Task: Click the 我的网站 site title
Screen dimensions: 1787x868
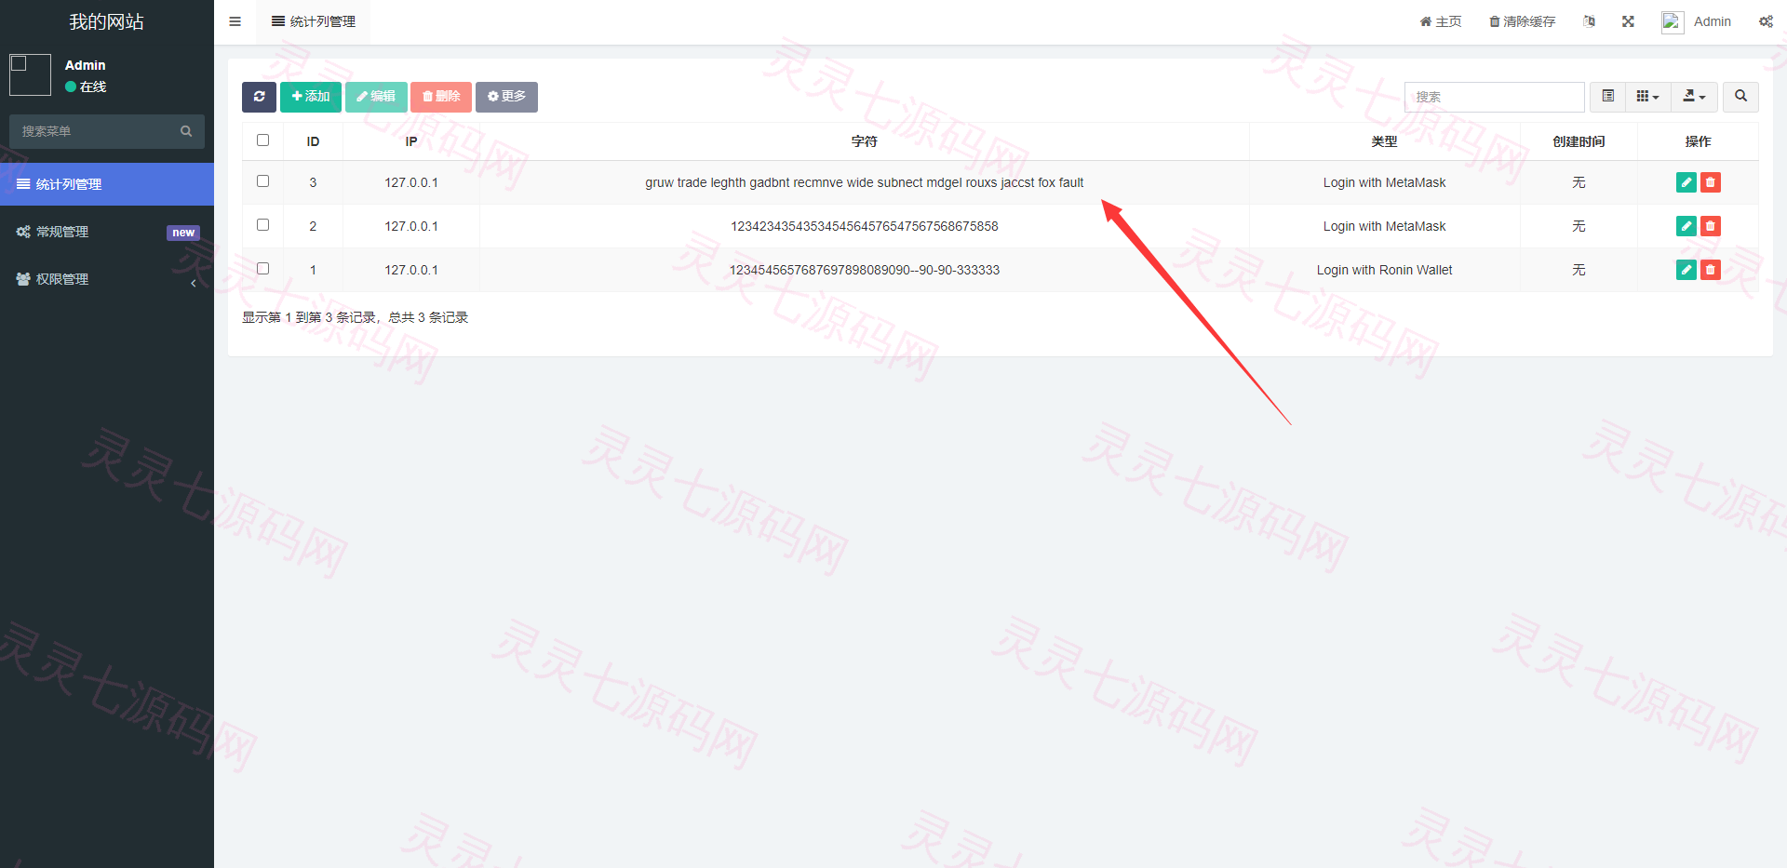Action: tap(107, 21)
